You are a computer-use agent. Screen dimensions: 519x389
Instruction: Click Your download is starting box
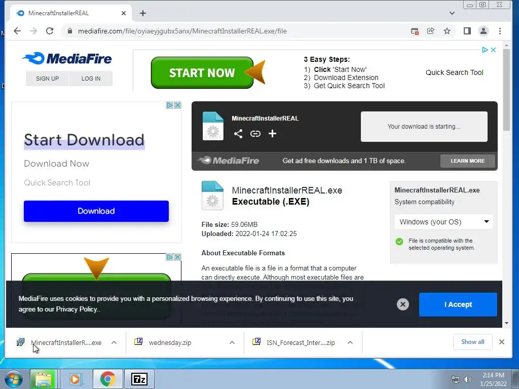click(x=424, y=127)
